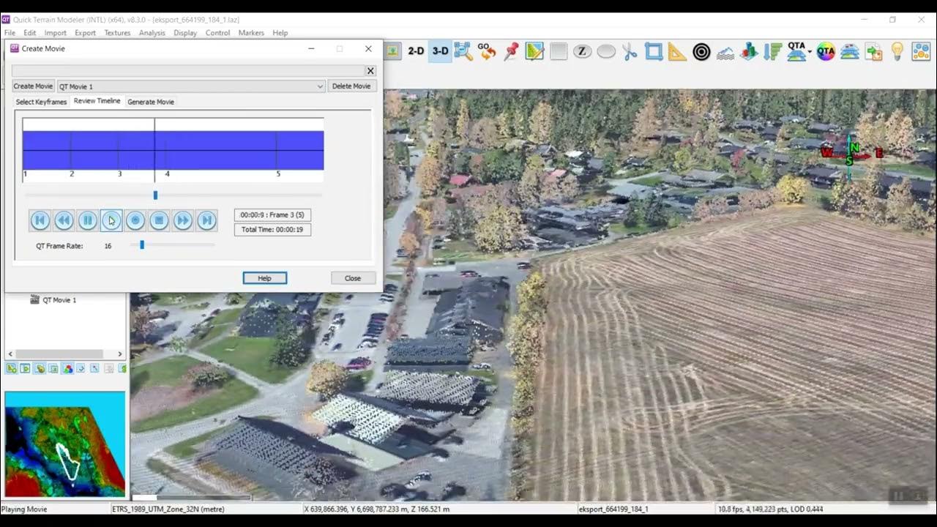Click the green bars down-arrow icon

(772, 51)
